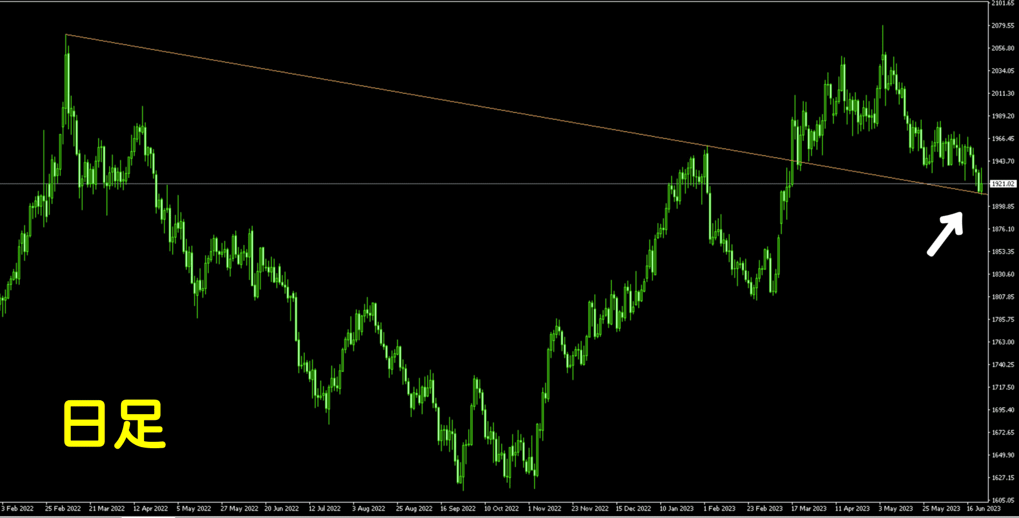Screen dimensions: 1019x518
Task: Click the 1898.85 price axis label
Action: click(x=1003, y=206)
